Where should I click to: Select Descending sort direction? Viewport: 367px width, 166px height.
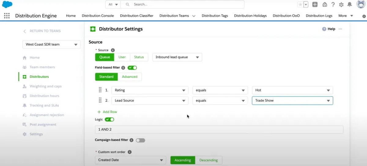coord(209,160)
